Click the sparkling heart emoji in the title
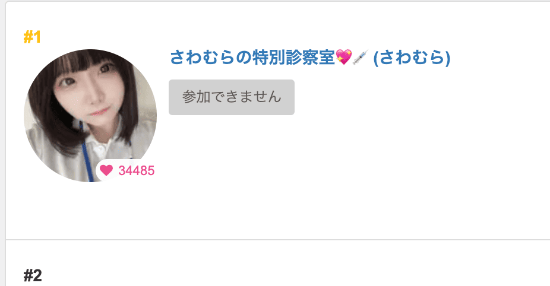This screenshot has width=550, height=286. click(x=344, y=58)
